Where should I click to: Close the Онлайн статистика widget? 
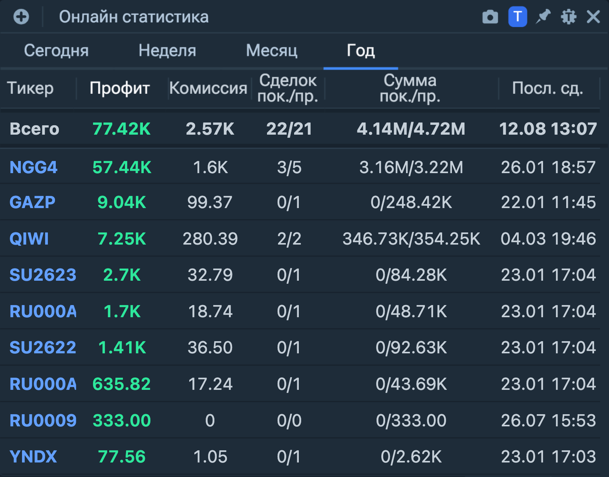tap(593, 17)
